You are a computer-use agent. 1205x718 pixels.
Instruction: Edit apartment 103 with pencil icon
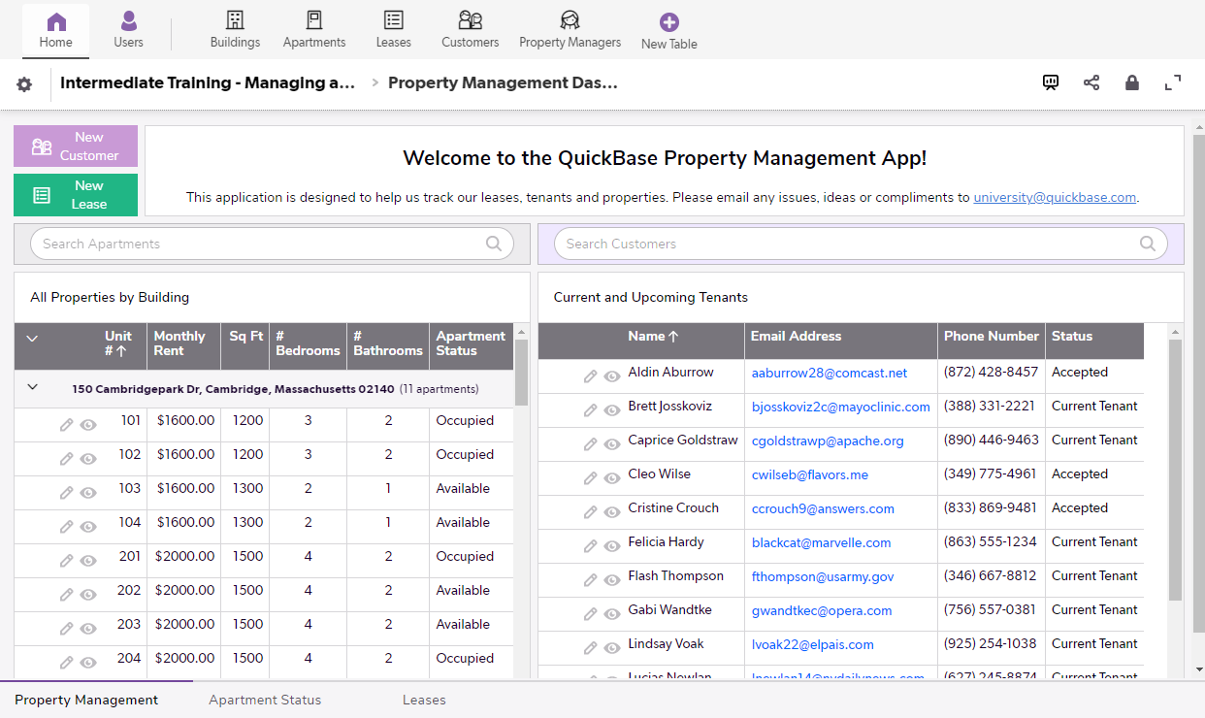67,493
